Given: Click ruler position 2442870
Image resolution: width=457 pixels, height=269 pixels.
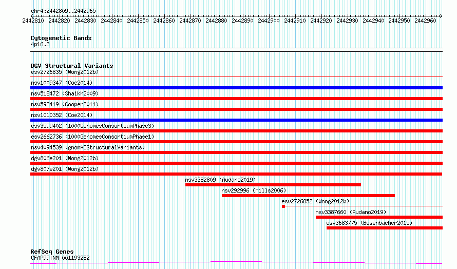Looking at the screenshot, I should coord(191,21).
